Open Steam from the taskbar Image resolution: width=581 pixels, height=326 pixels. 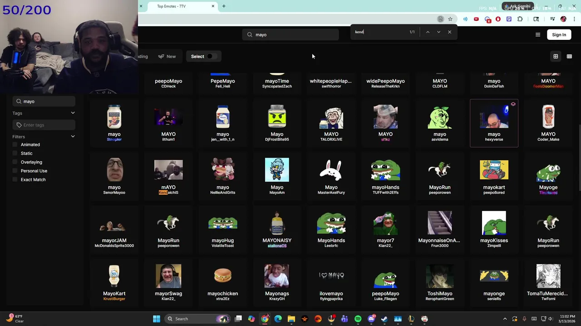(384, 319)
